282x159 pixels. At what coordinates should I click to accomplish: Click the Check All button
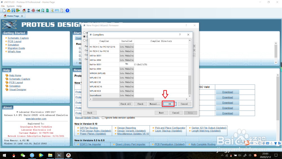pos(125,104)
